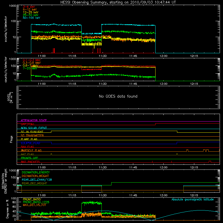Click the 7-20 MeV legend label
Viewport: 223px width, 223px height.
[30, 68]
